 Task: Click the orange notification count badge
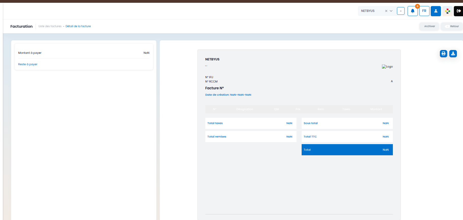point(417,6)
